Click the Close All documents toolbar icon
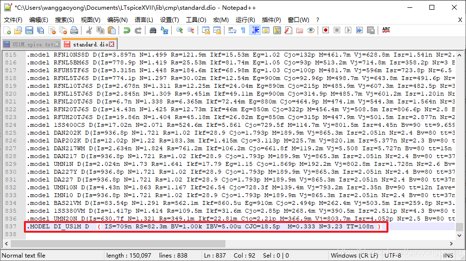466x261 pixels. point(63,30)
